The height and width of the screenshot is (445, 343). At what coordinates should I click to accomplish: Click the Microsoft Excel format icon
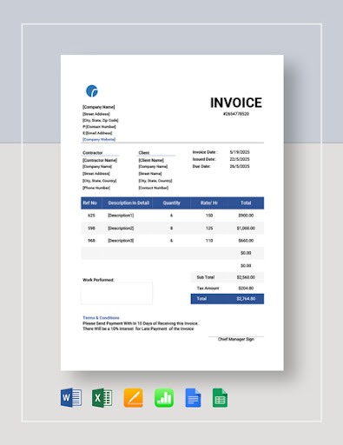click(102, 398)
